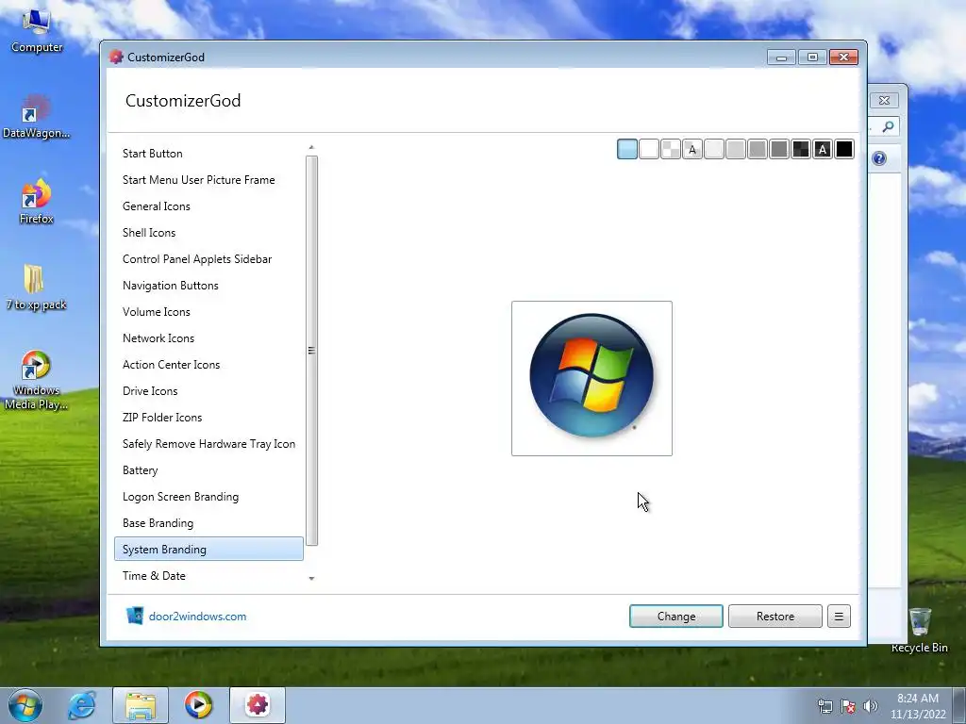Click the category list scrollbar thumb
966x724 pixels.
pyautogui.click(x=311, y=351)
